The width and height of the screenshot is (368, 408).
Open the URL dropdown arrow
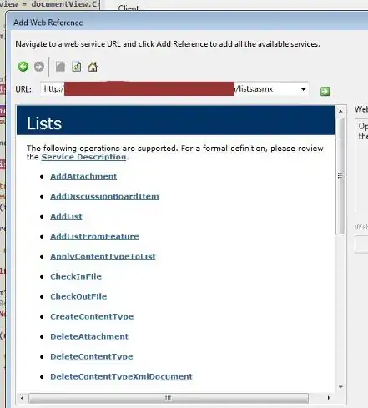pos(304,89)
